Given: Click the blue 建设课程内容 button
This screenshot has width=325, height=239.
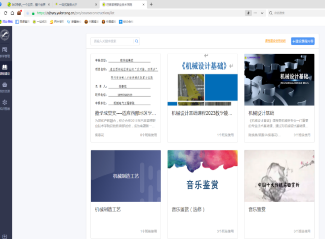Looking at the screenshot, I should (x=302, y=41).
